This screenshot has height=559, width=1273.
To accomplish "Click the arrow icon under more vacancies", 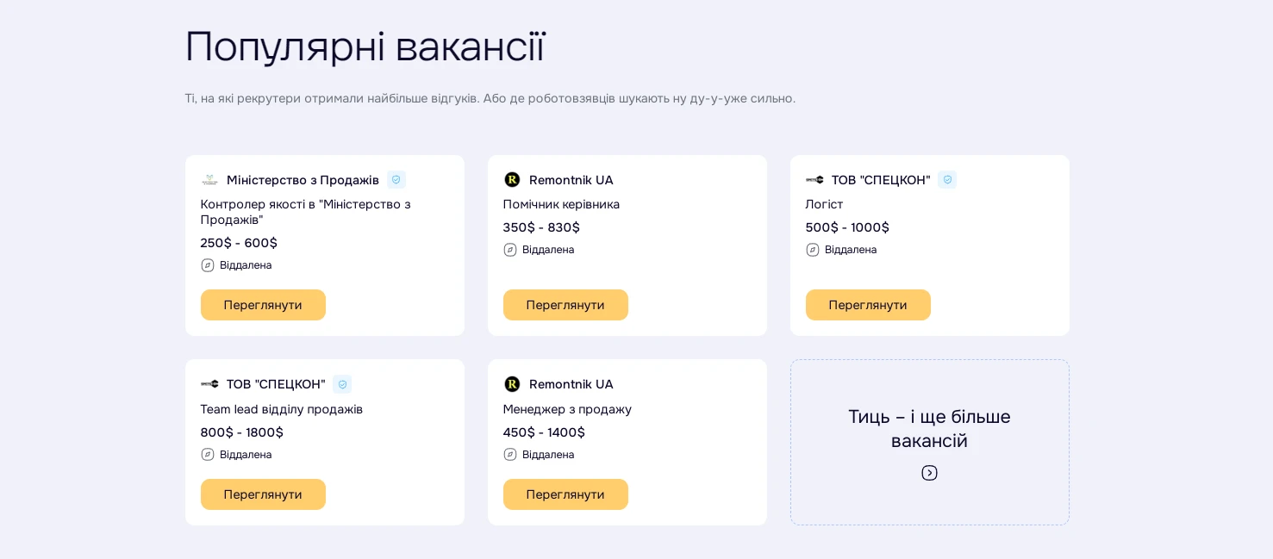I will (929, 473).
